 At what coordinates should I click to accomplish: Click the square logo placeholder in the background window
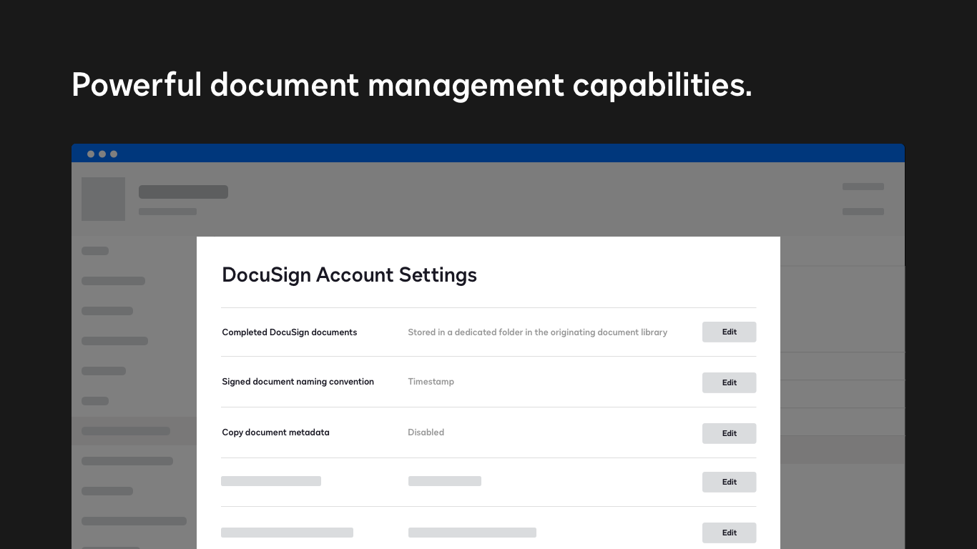pyautogui.click(x=103, y=199)
